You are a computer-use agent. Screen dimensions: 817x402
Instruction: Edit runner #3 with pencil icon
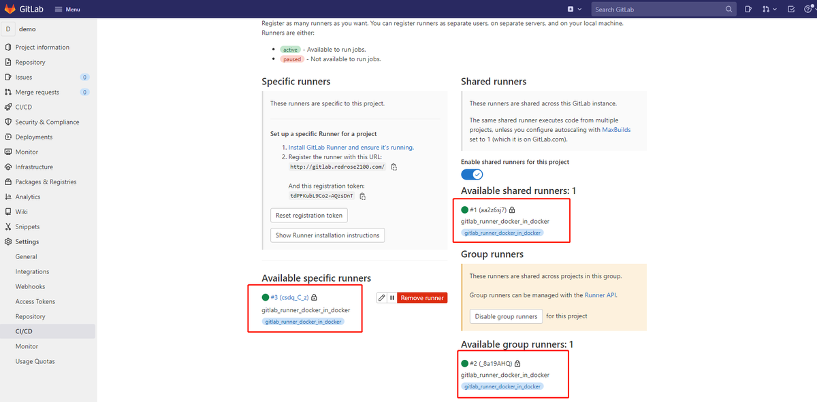382,298
